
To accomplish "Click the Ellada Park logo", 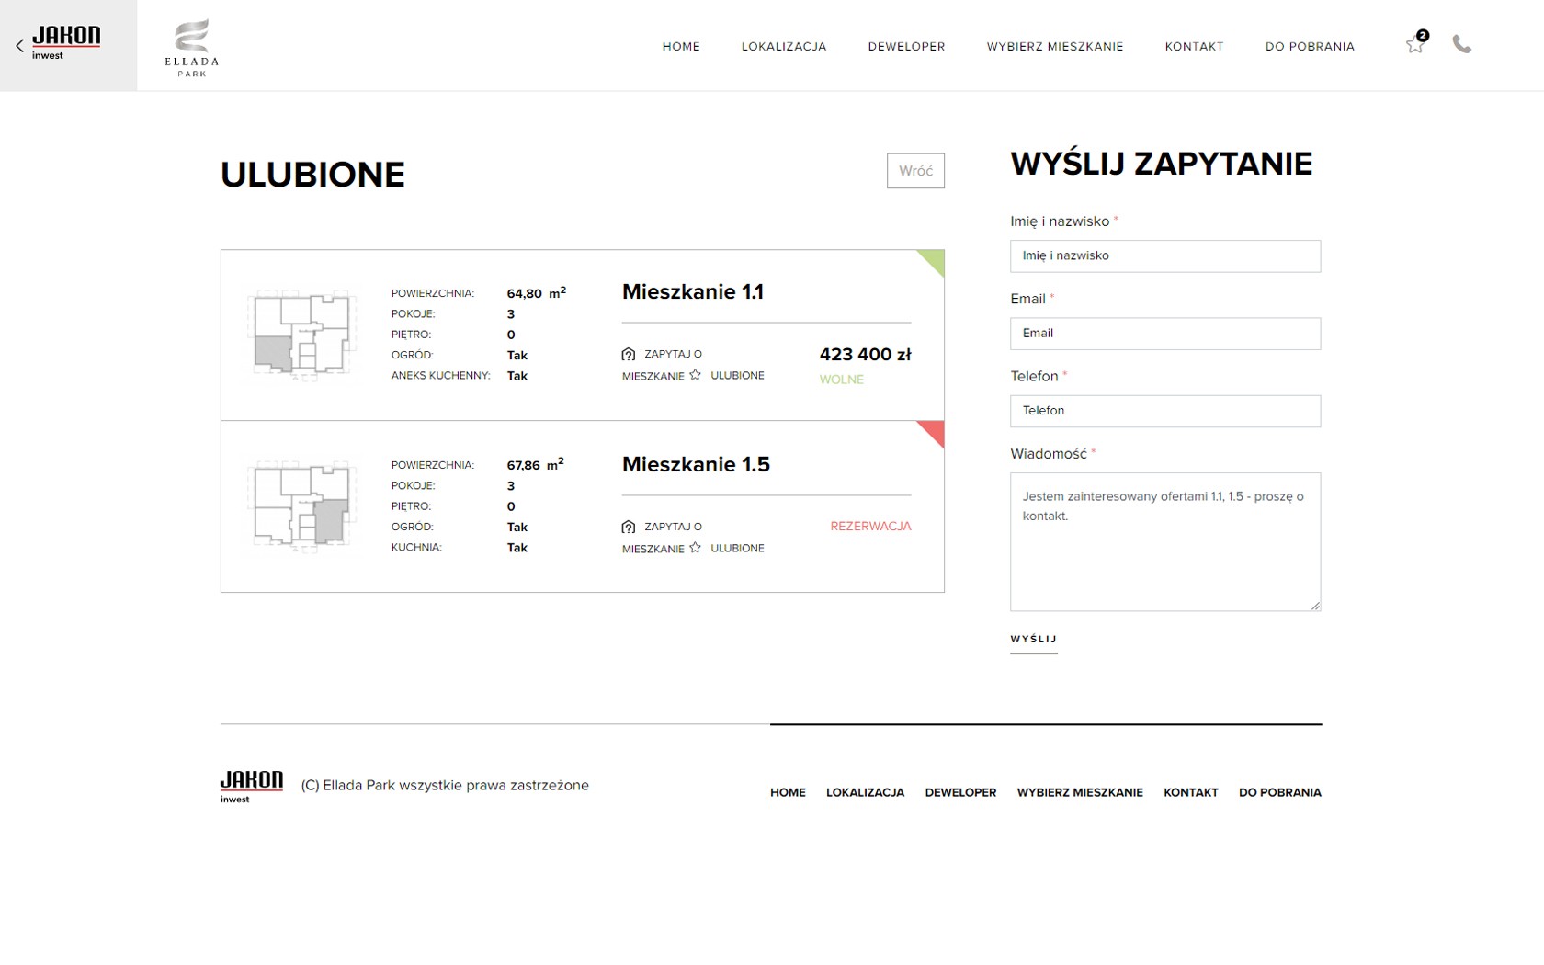I will (x=191, y=47).
